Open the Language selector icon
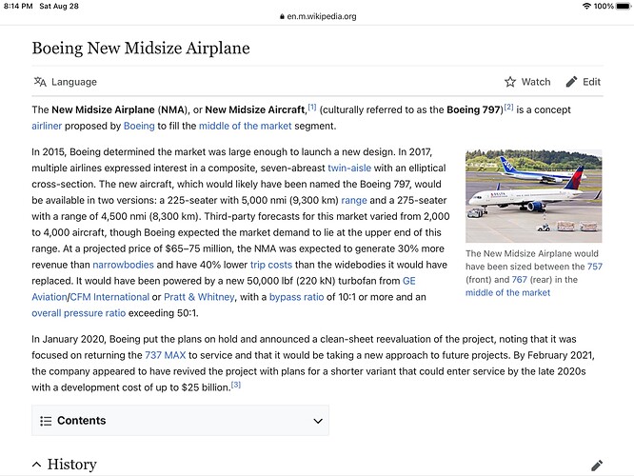 [40, 82]
